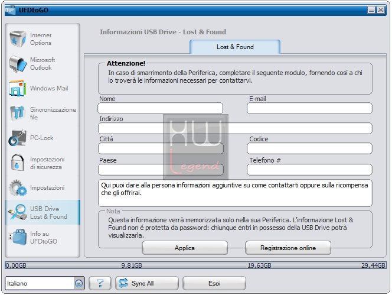Focus the Cittá input field

tap(161, 148)
